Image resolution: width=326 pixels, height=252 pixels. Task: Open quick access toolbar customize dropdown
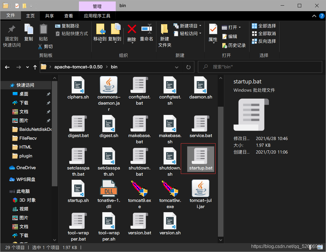click(31, 6)
